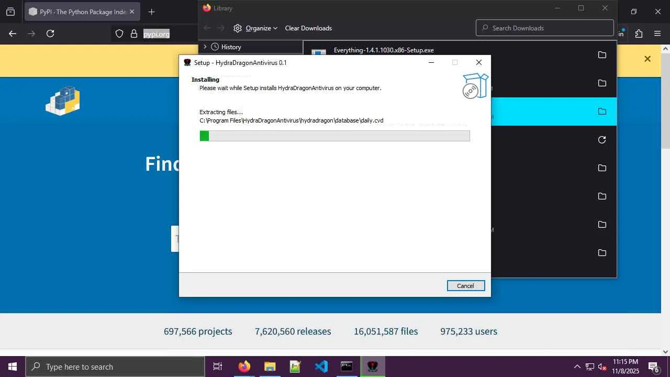Viewport: 670px width, 377px height.
Task: Click the 697,566 projects statistic
Action: 198,331
